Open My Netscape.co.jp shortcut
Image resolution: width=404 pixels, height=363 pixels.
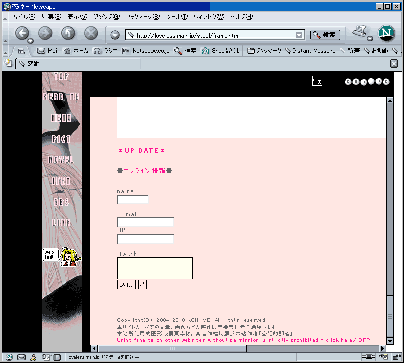tap(146, 51)
